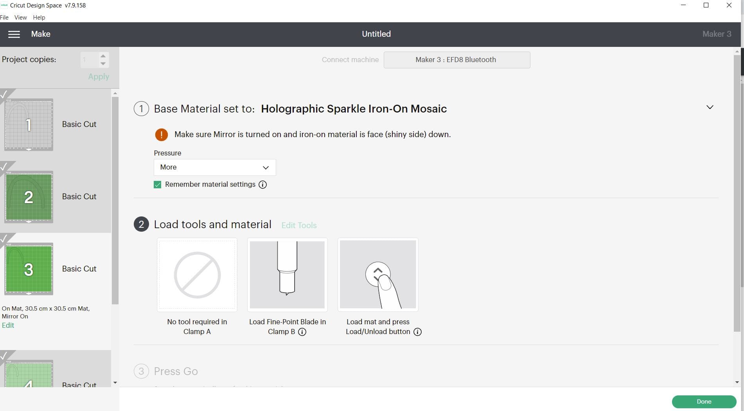Click the no-tool-required Clamp A image
The height and width of the screenshot is (411, 744).
[x=197, y=275]
